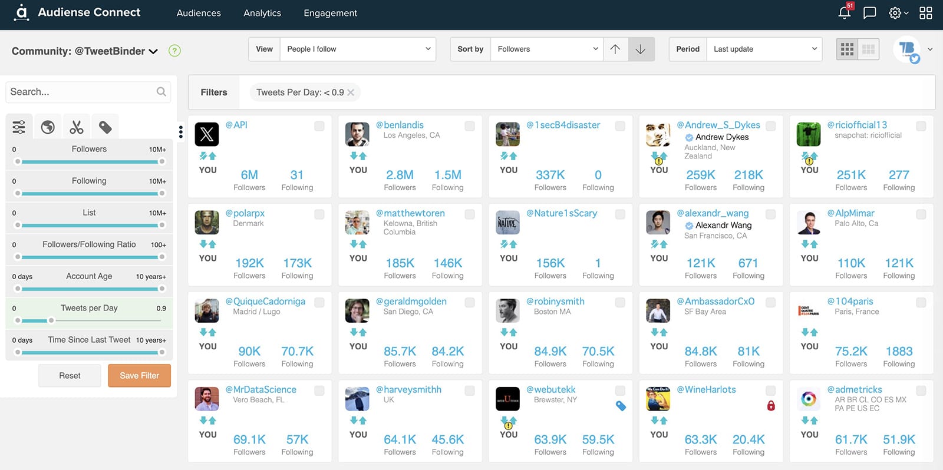Click the Audiense logo icon
The height and width of the screenshot is (470, 943).
[x=21, y=12]
